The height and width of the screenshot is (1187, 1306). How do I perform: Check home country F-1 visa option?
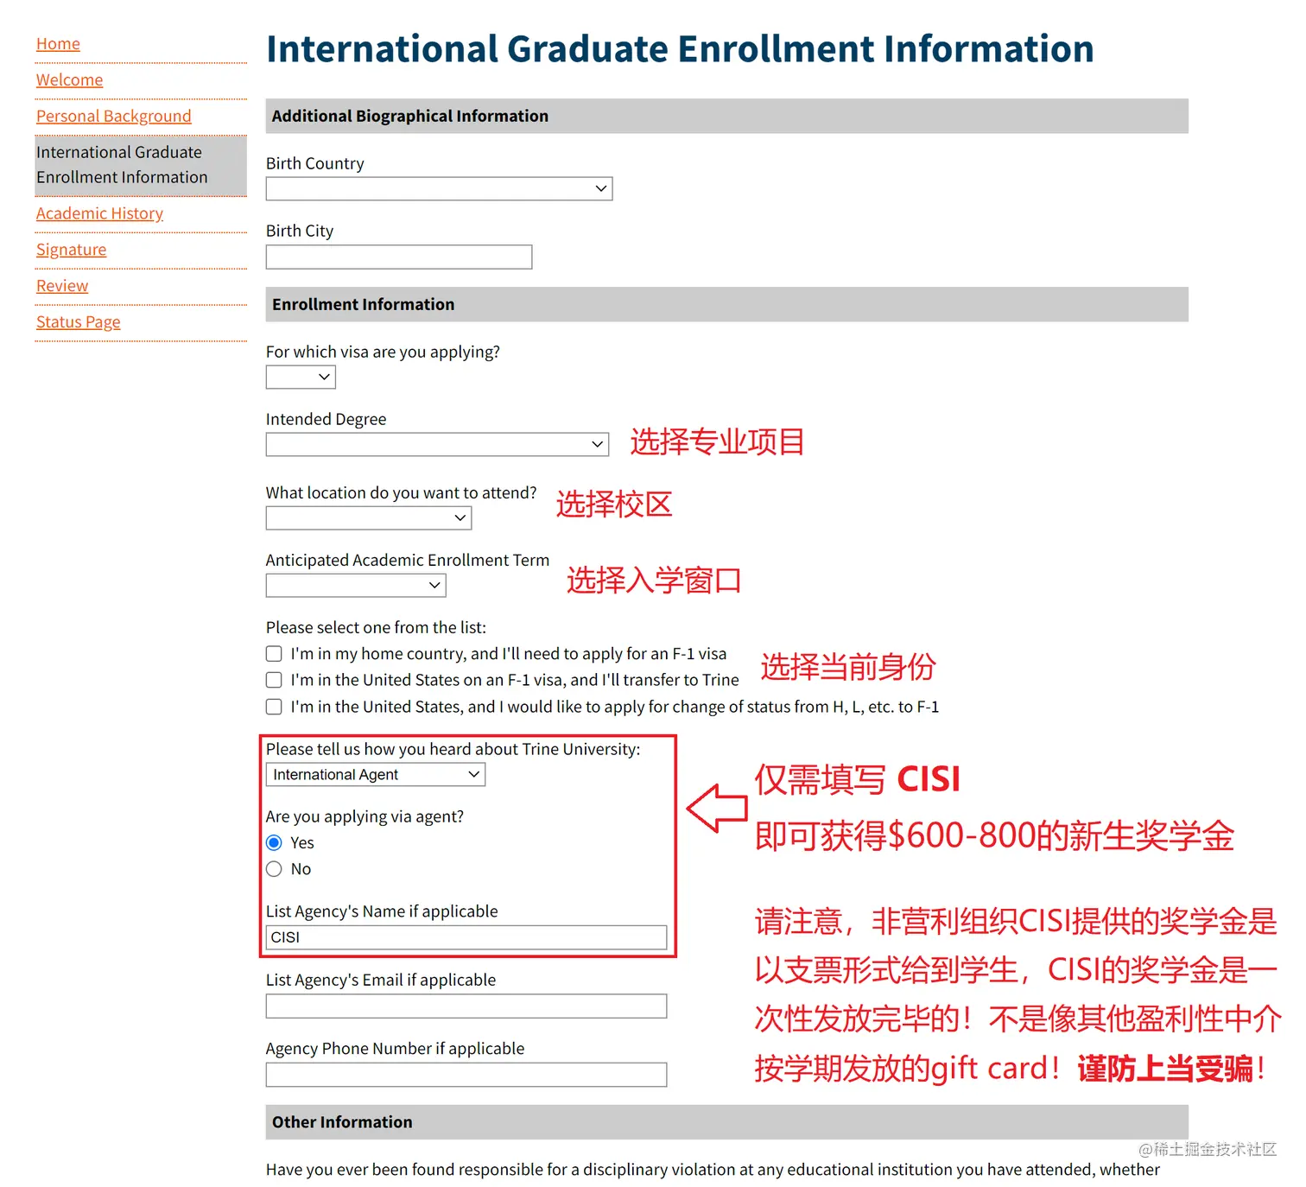coord(274,654)
